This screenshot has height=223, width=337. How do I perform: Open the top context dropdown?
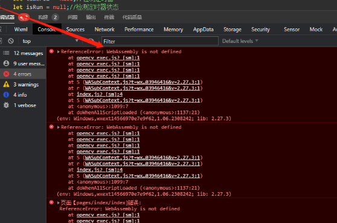(50, 41)
